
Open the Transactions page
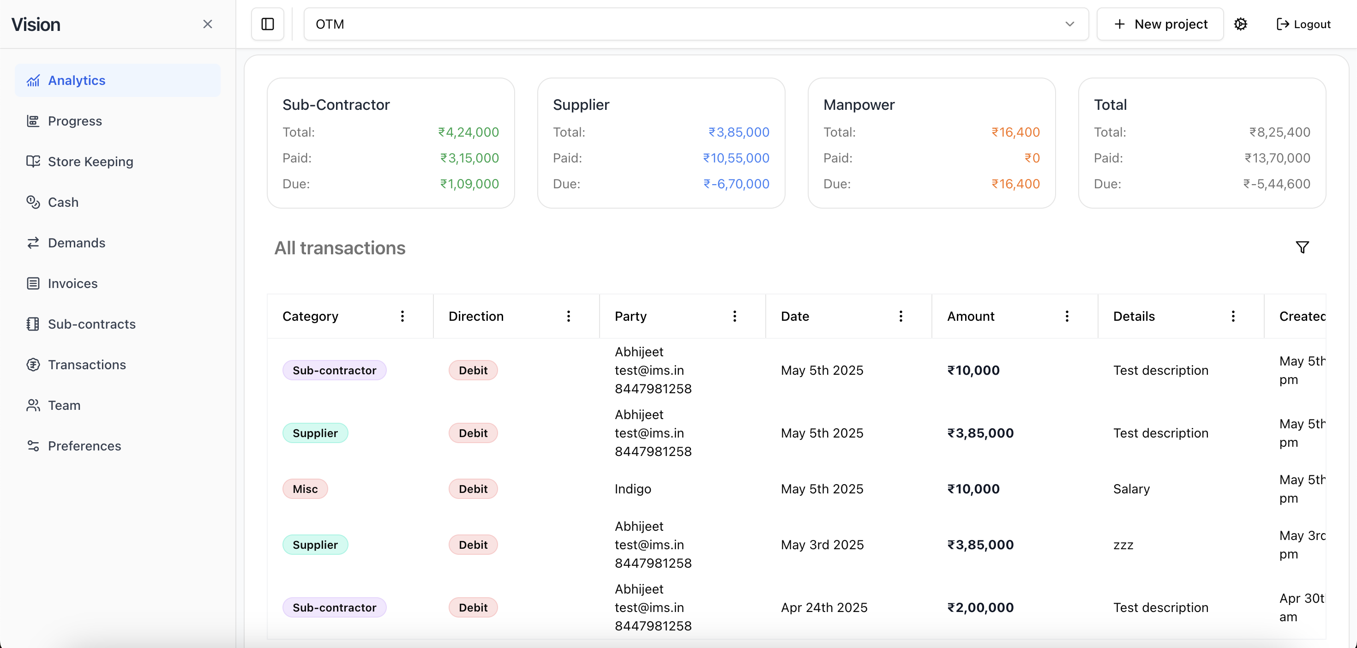[x=87, y=365]
